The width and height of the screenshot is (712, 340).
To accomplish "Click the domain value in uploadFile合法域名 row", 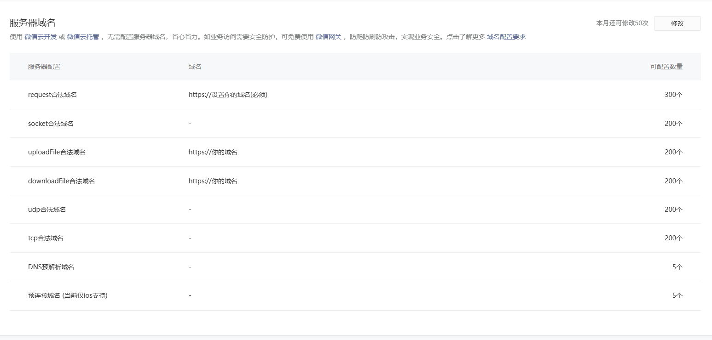I will pyautogui.click(x=213, y=152).
